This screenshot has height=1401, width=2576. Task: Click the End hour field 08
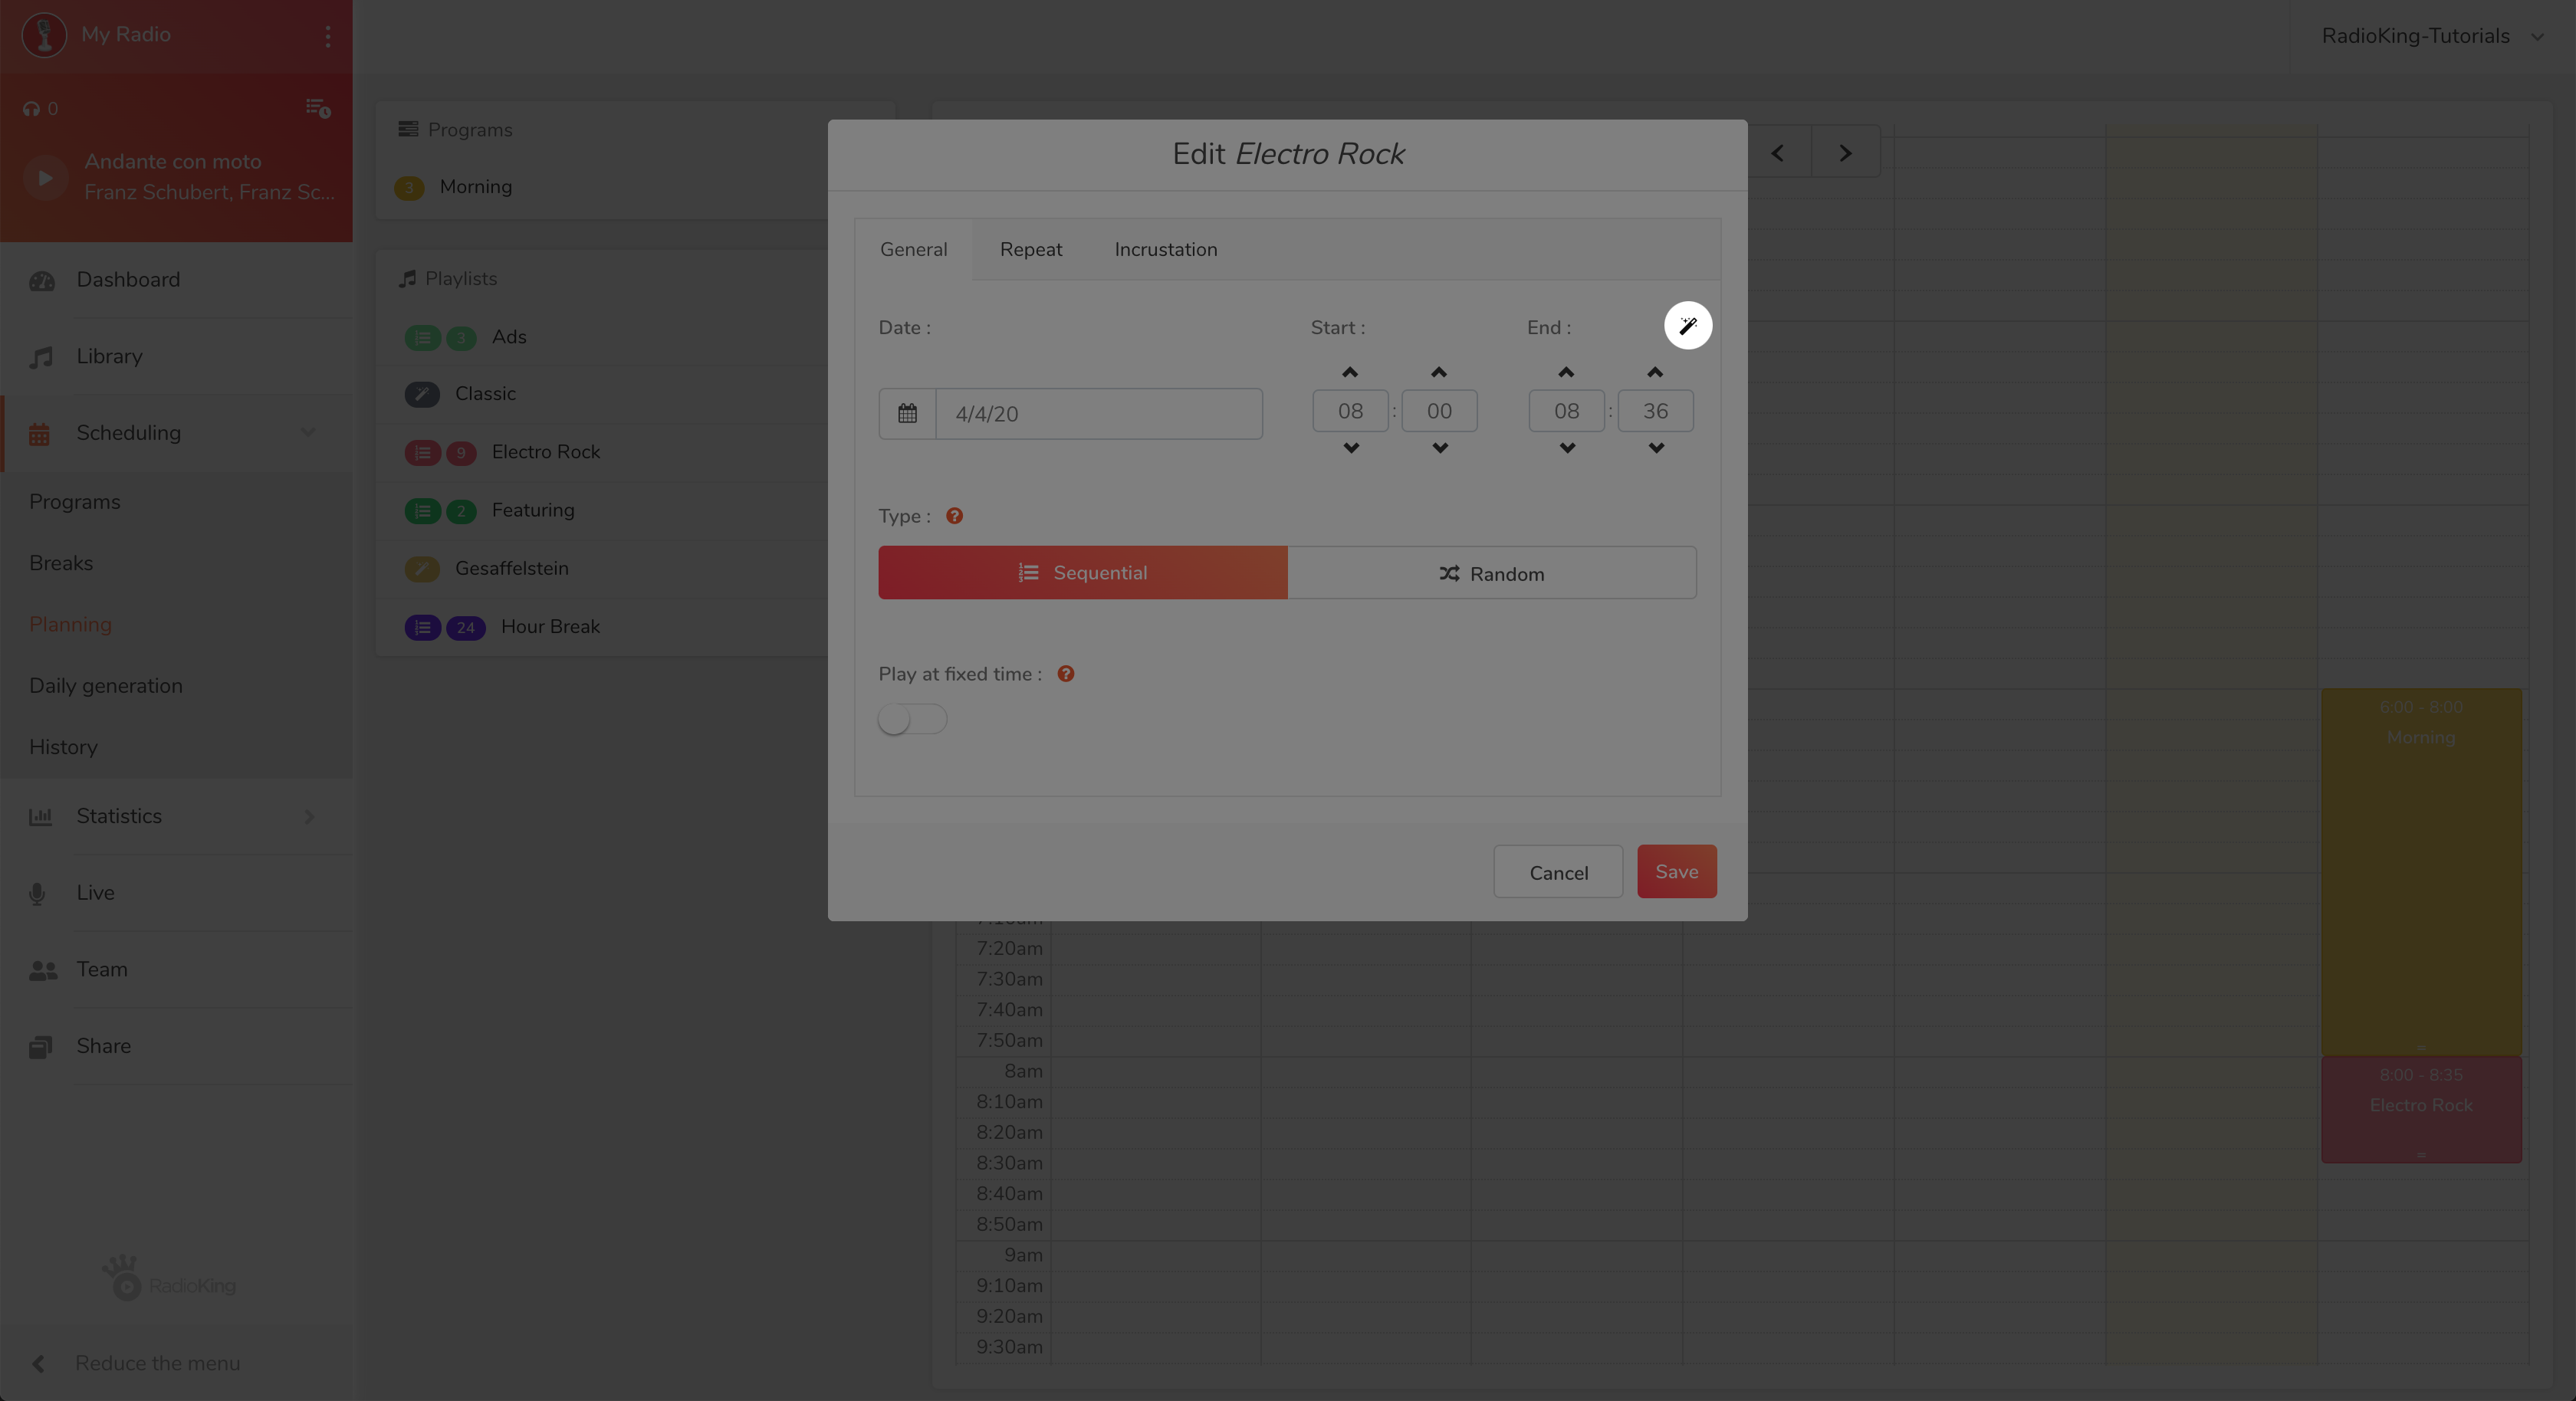(1566, 411)
